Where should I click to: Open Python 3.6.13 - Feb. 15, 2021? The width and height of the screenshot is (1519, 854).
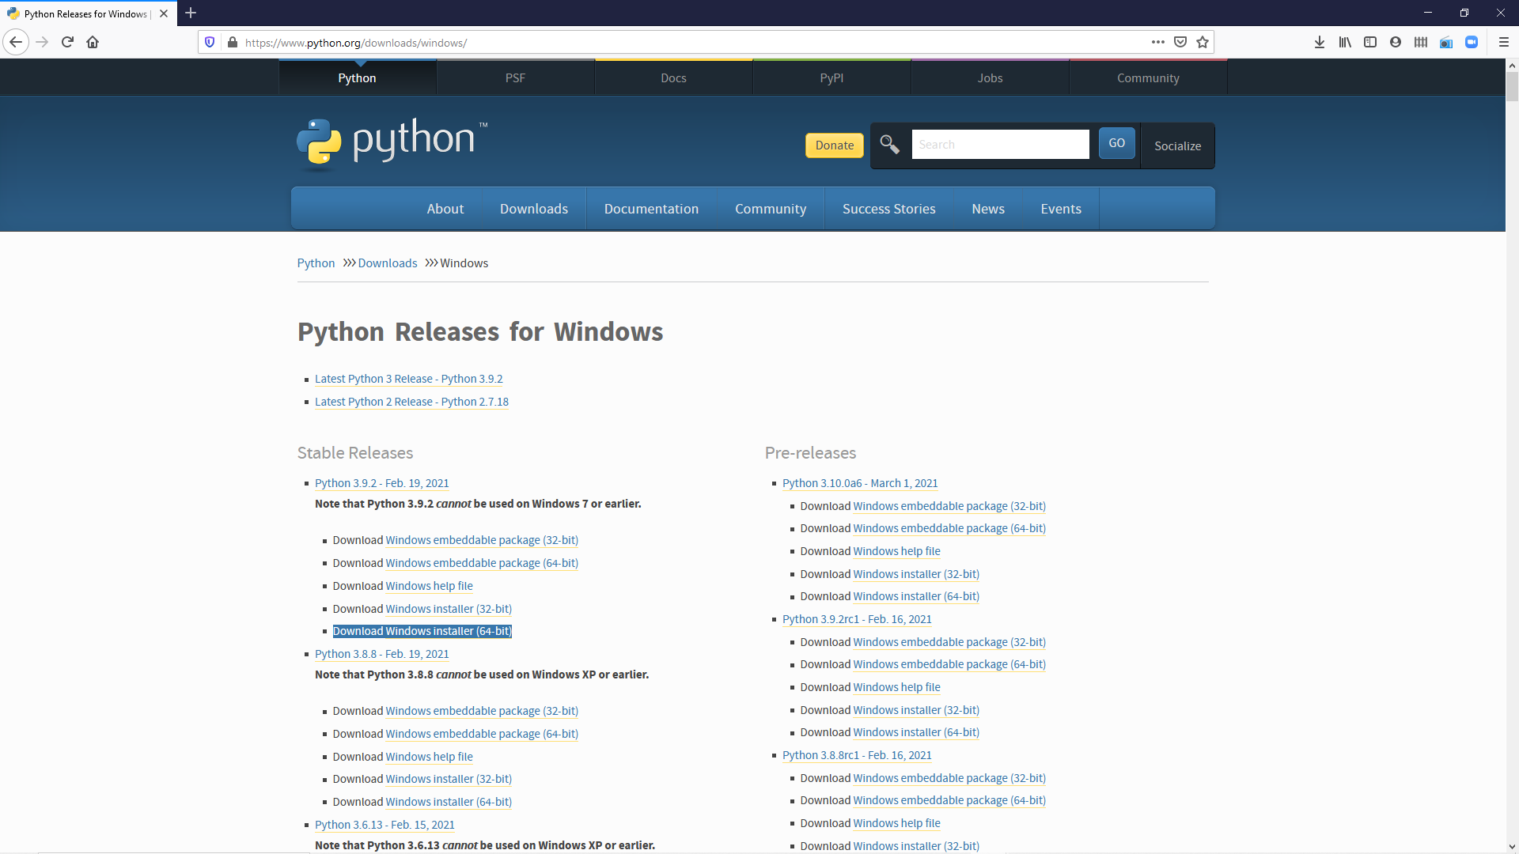pyautogui.click(x=384, y=825)
